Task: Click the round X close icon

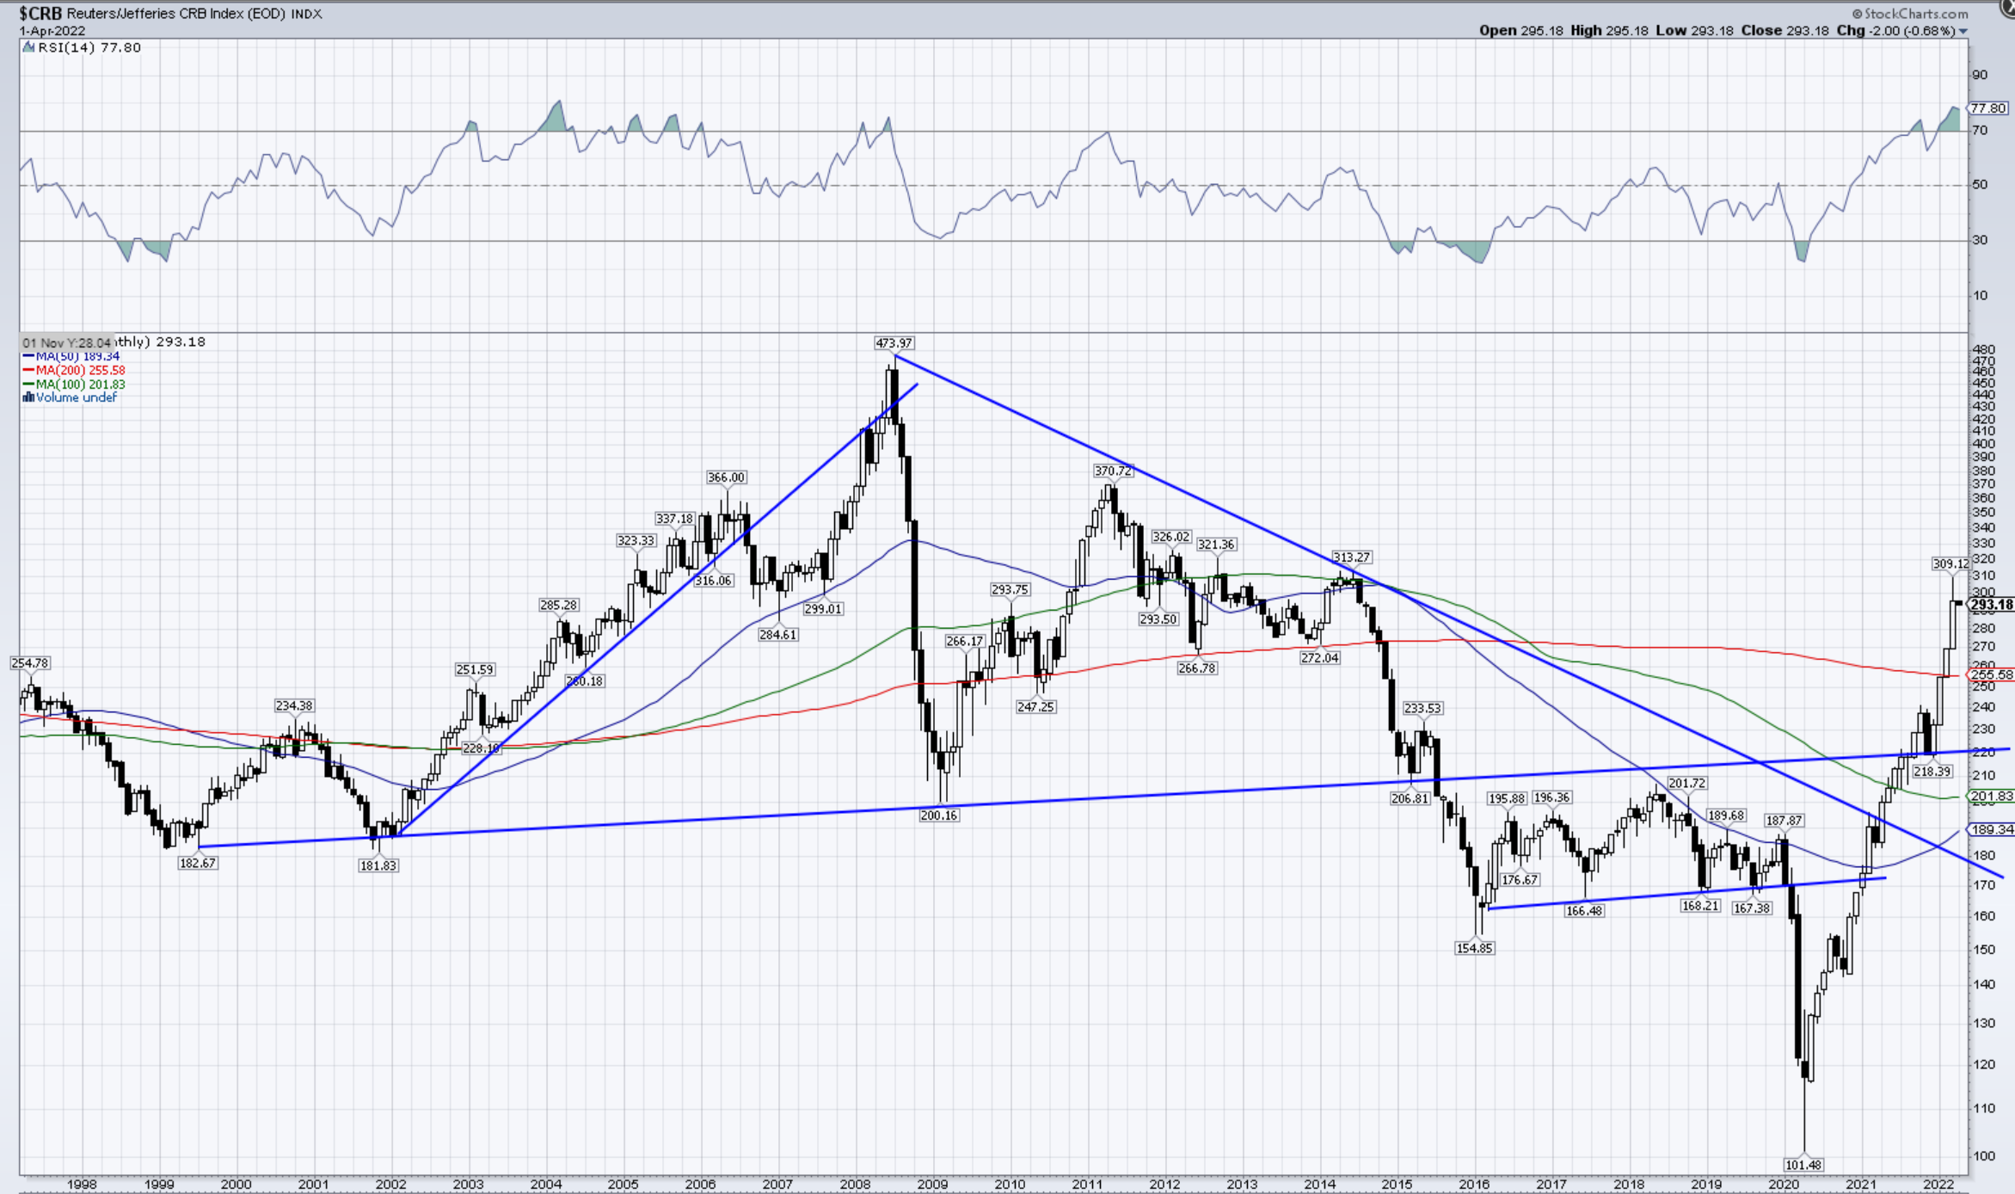Action: tap(2009, 7)
